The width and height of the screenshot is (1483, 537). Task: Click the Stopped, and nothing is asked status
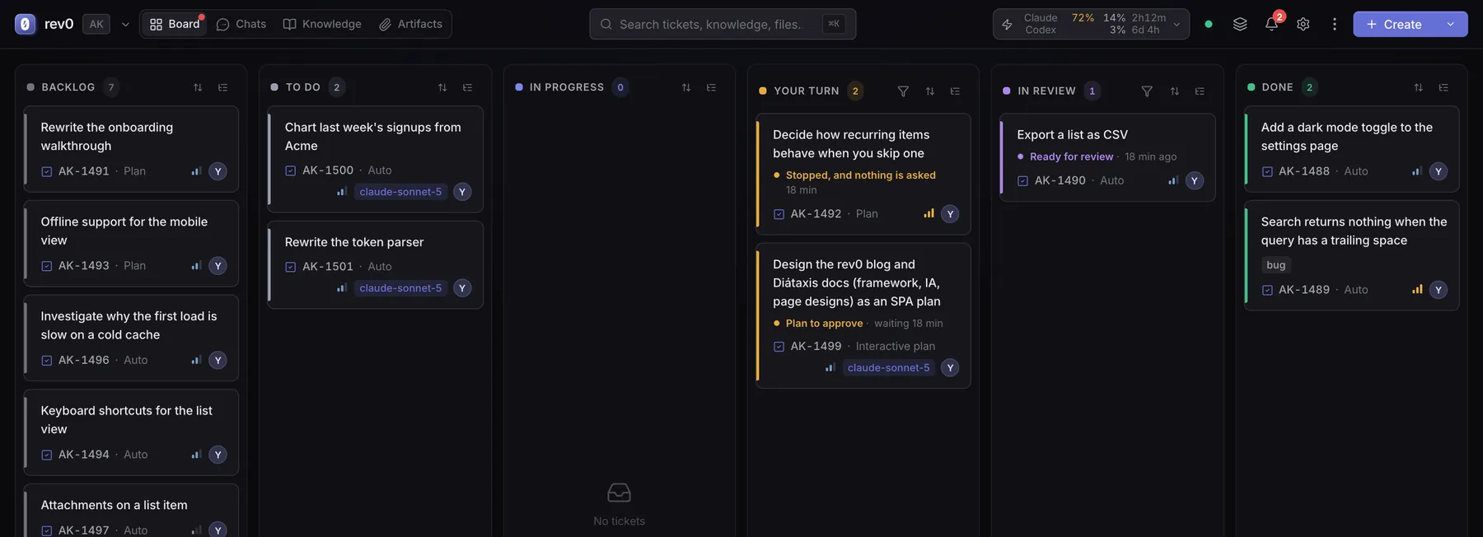[x=860, y=175]
